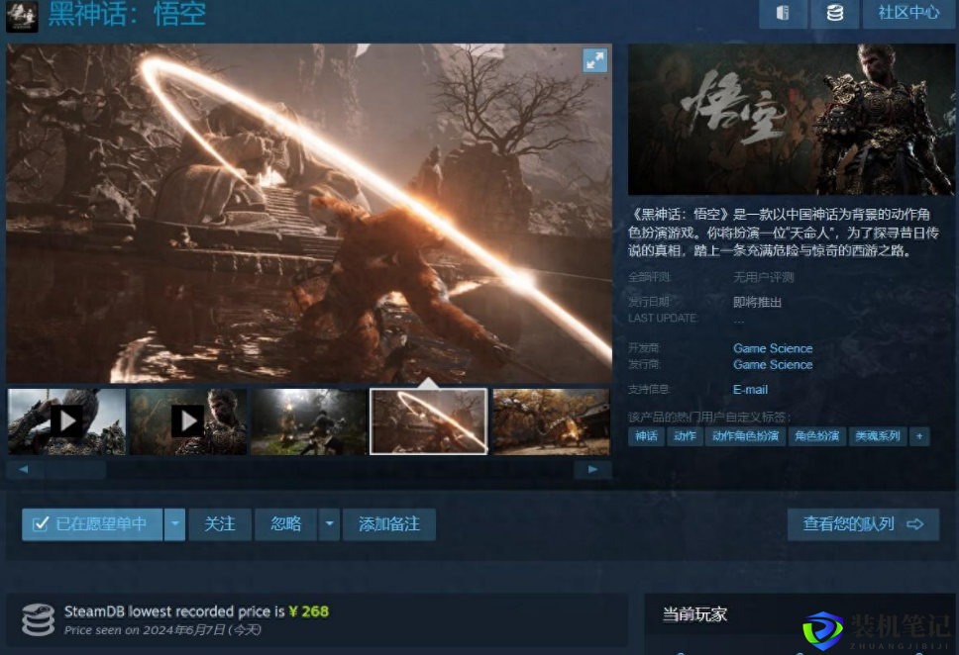
Task: Open the Game Science developer link beside 开发商
Action: (773, 348)
